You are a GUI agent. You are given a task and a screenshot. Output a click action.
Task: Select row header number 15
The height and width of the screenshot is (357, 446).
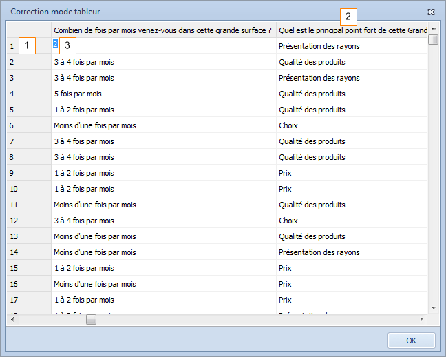tap(29, 268)
